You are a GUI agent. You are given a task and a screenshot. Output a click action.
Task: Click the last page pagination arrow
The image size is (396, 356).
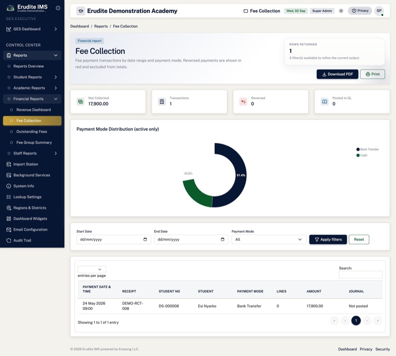[378, 321]
